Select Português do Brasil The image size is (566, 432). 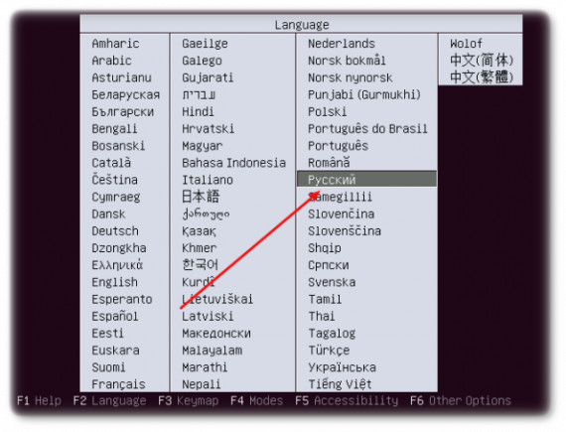pyautogui.click(x=367, y=129)
